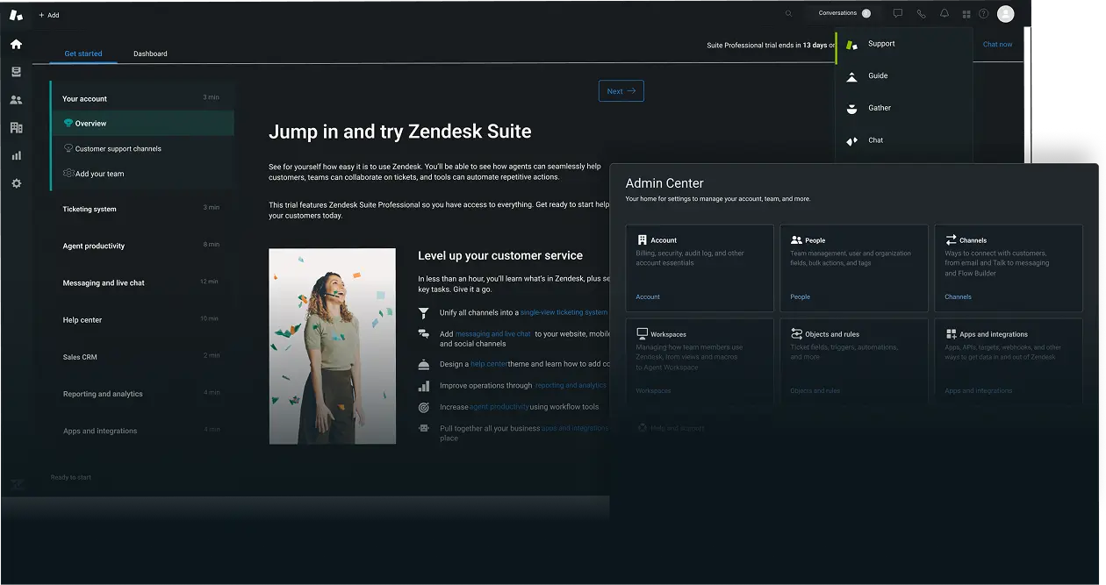Click the Guide product icon
The height and width of the screenshot is (585, 1106).
point(851,76)
